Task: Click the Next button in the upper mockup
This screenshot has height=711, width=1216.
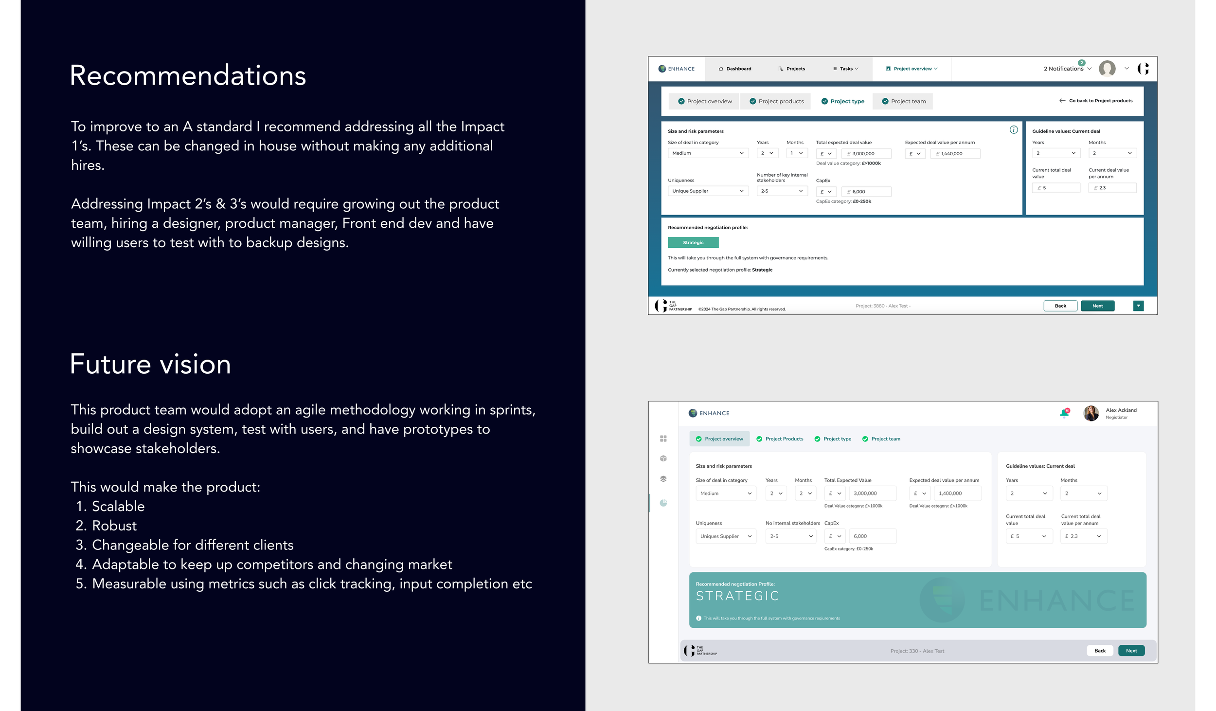Action: (1097, 306)
